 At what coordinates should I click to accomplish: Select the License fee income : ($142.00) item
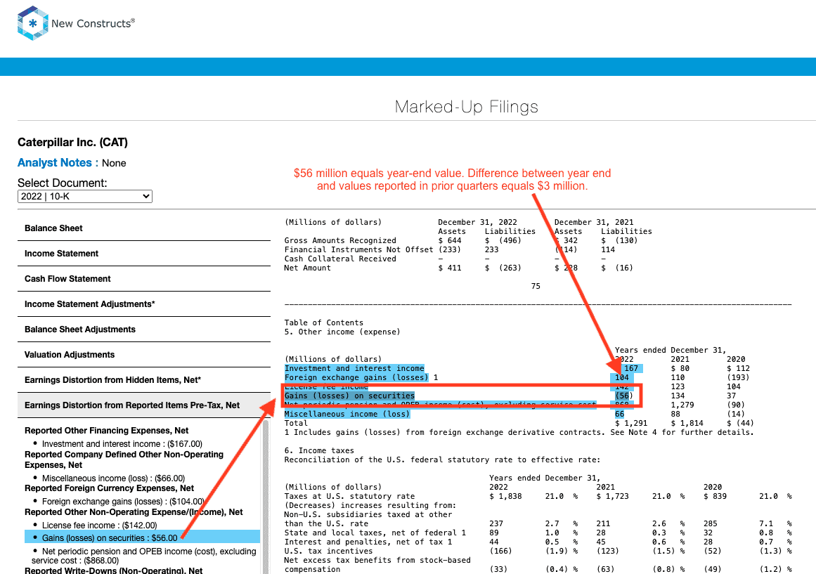coord(99,526)
